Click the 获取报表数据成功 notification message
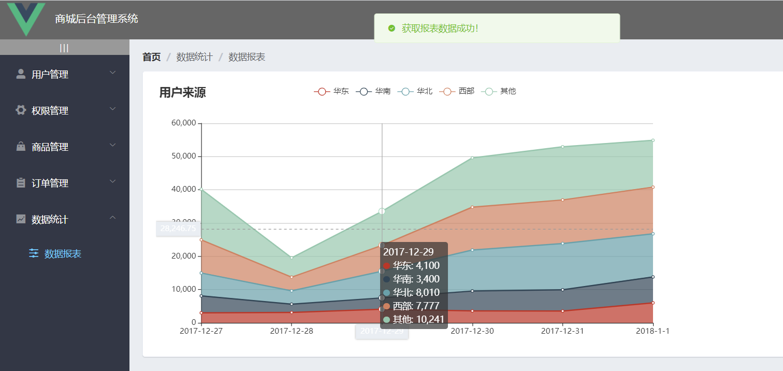 pos(440,28)
